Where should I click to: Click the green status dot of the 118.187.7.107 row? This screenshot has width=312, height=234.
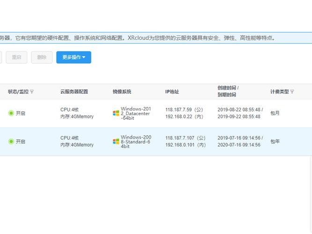click(x=11, y=141)
